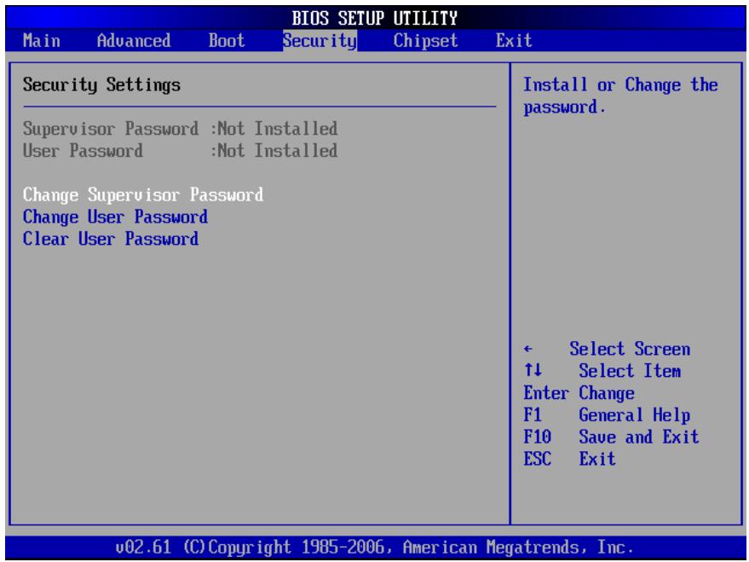
Task: Click the Enter Change key hint
Action: pyautogui.click(x=579, y=393)
